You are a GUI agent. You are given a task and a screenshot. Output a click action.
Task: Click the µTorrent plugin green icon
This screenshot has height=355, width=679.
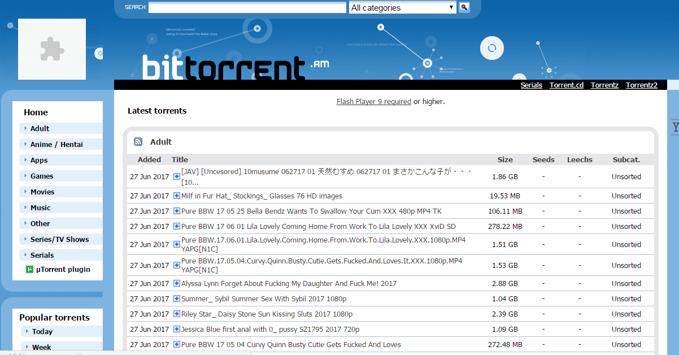click(30, 270)
